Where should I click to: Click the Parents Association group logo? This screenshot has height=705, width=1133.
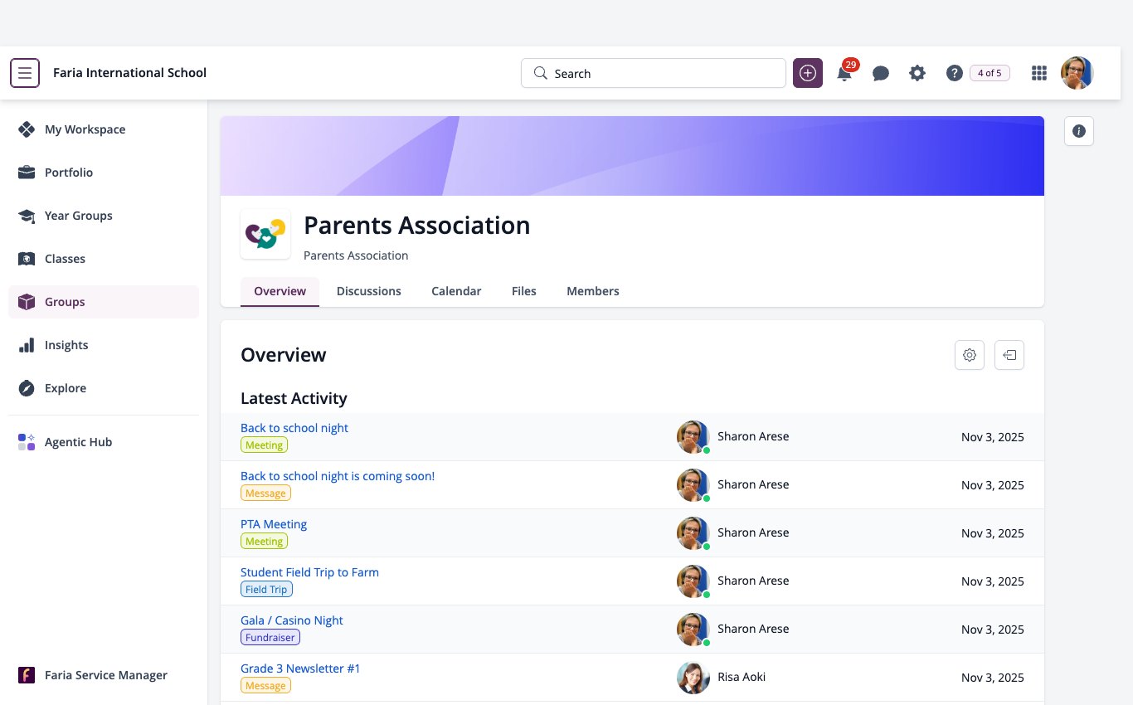(265, 234)
